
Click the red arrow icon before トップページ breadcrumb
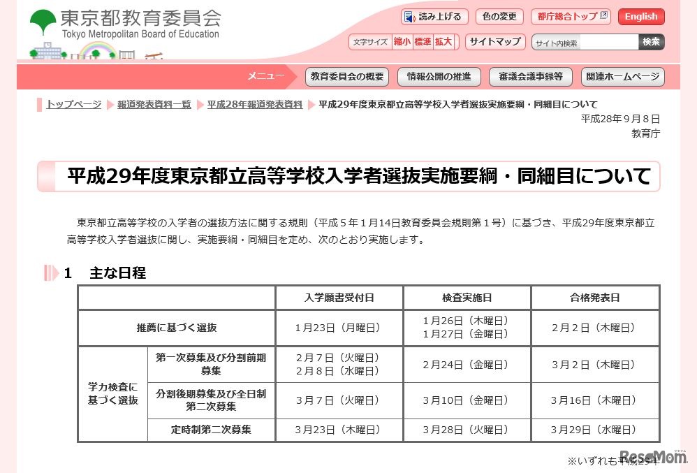pos(40,105)
